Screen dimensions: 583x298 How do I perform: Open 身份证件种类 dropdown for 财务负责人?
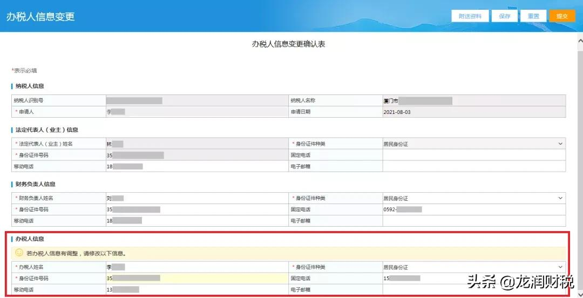tap(474, 198)
